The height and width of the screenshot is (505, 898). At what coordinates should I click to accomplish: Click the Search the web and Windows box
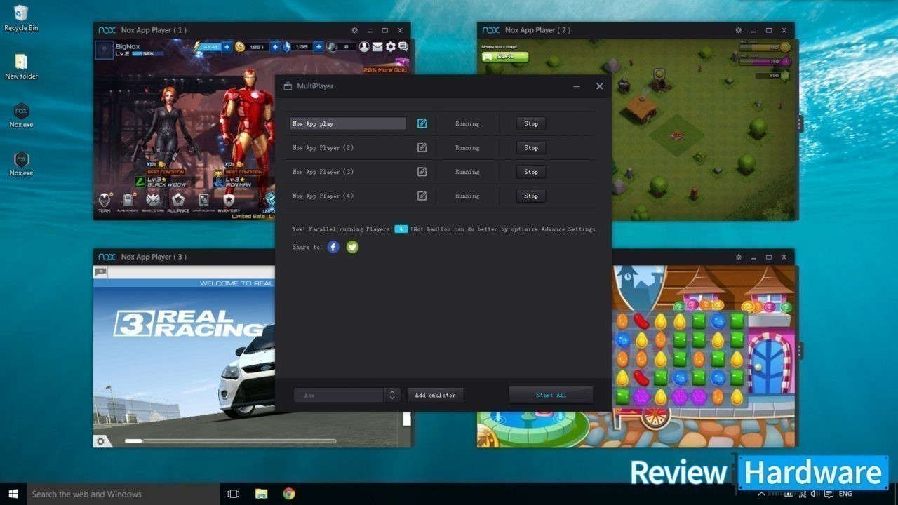(x=123, y=494)
